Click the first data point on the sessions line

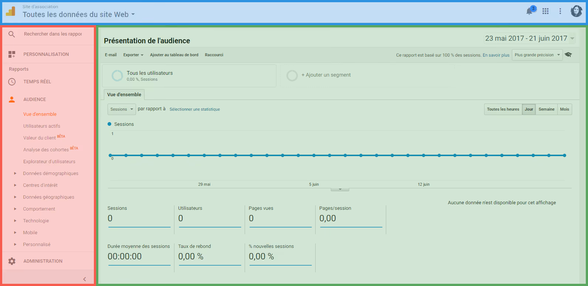pyautogui.click(x=110, y=155)
